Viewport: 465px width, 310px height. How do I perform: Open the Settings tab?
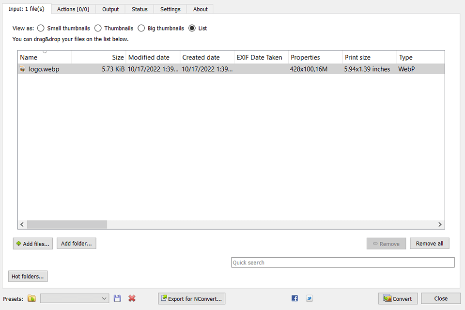tap(170, 9)
